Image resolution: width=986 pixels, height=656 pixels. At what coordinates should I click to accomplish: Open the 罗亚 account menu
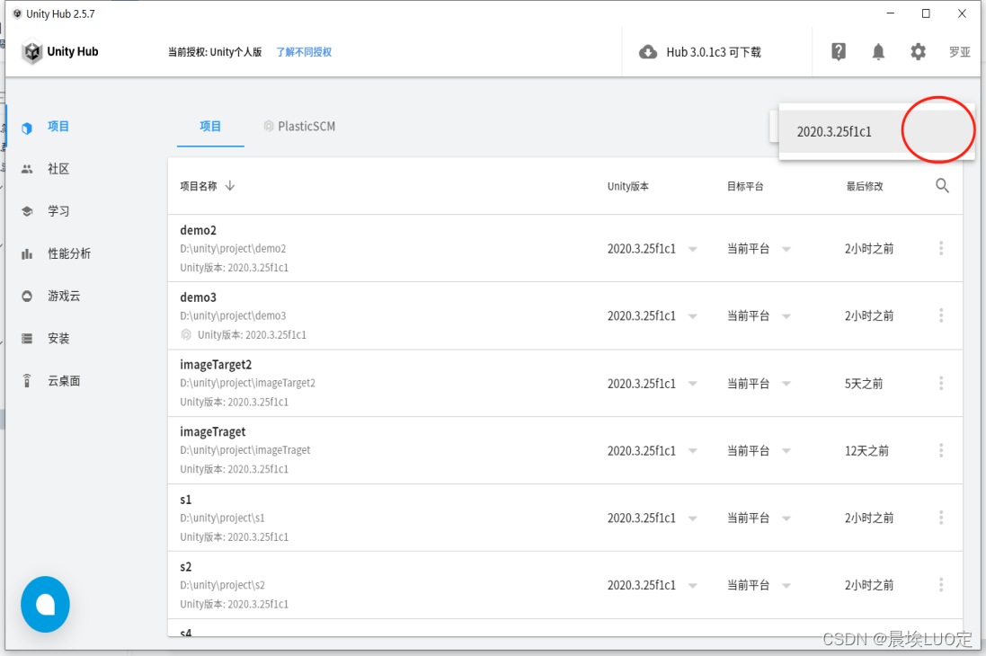click(960, 52)
